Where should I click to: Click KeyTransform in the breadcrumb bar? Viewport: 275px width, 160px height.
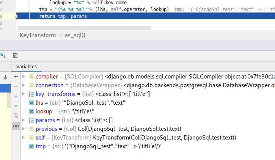click(38, 35)
